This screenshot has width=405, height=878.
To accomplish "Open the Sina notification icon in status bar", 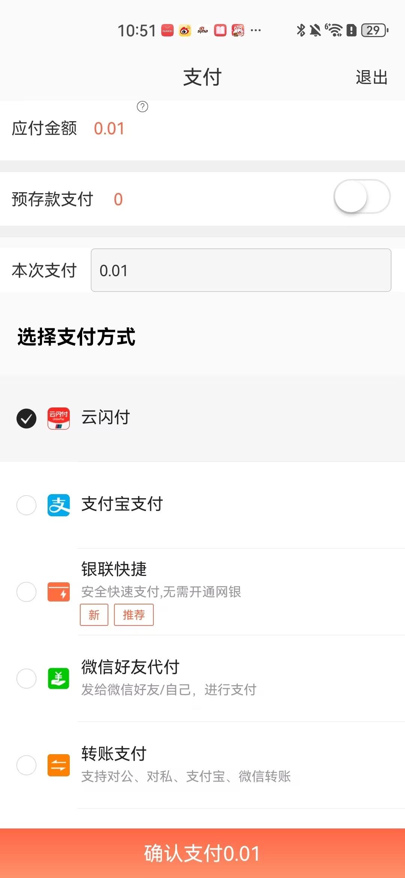I will click(202, 30).
